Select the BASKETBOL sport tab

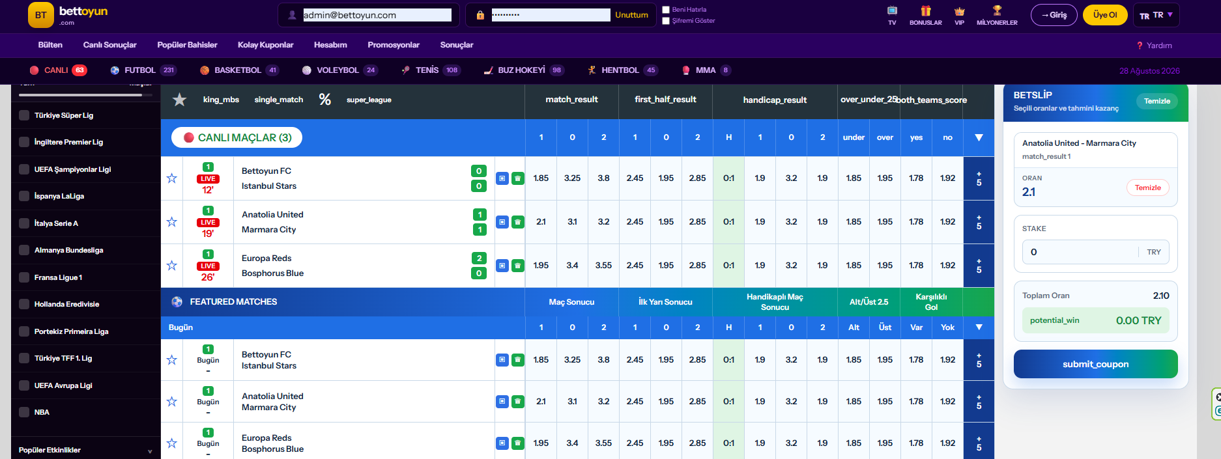pyautogui.click(x=239, y=70)
